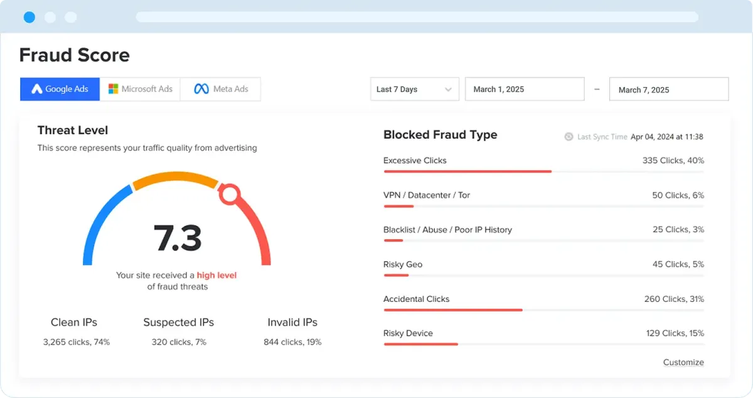The height and width of the screenshot is (398, 753).
Task: Switch to the Microsoft Ads tab
Action: pos(140,89)
